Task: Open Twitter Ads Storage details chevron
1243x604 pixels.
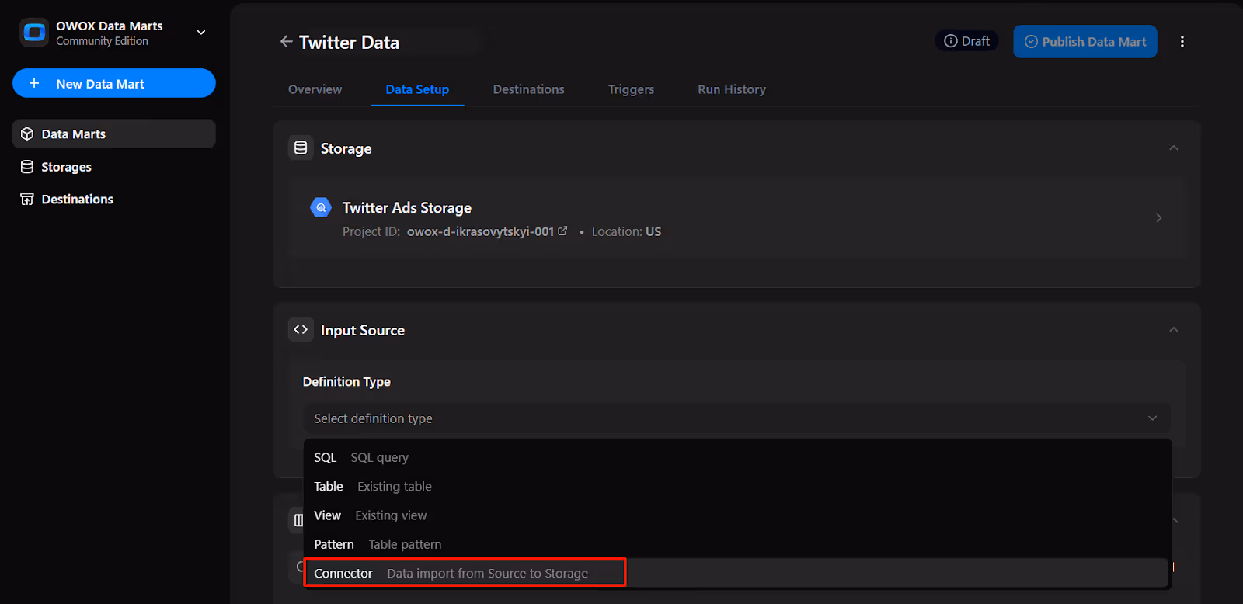Action: [x=1159, y=218]
